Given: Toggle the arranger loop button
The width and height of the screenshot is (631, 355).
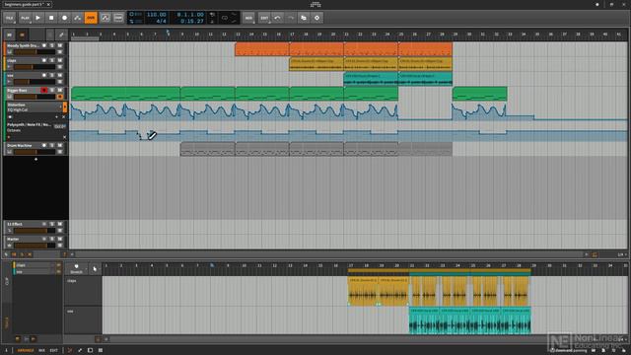Looking at the screenshot, I should 225,18.
